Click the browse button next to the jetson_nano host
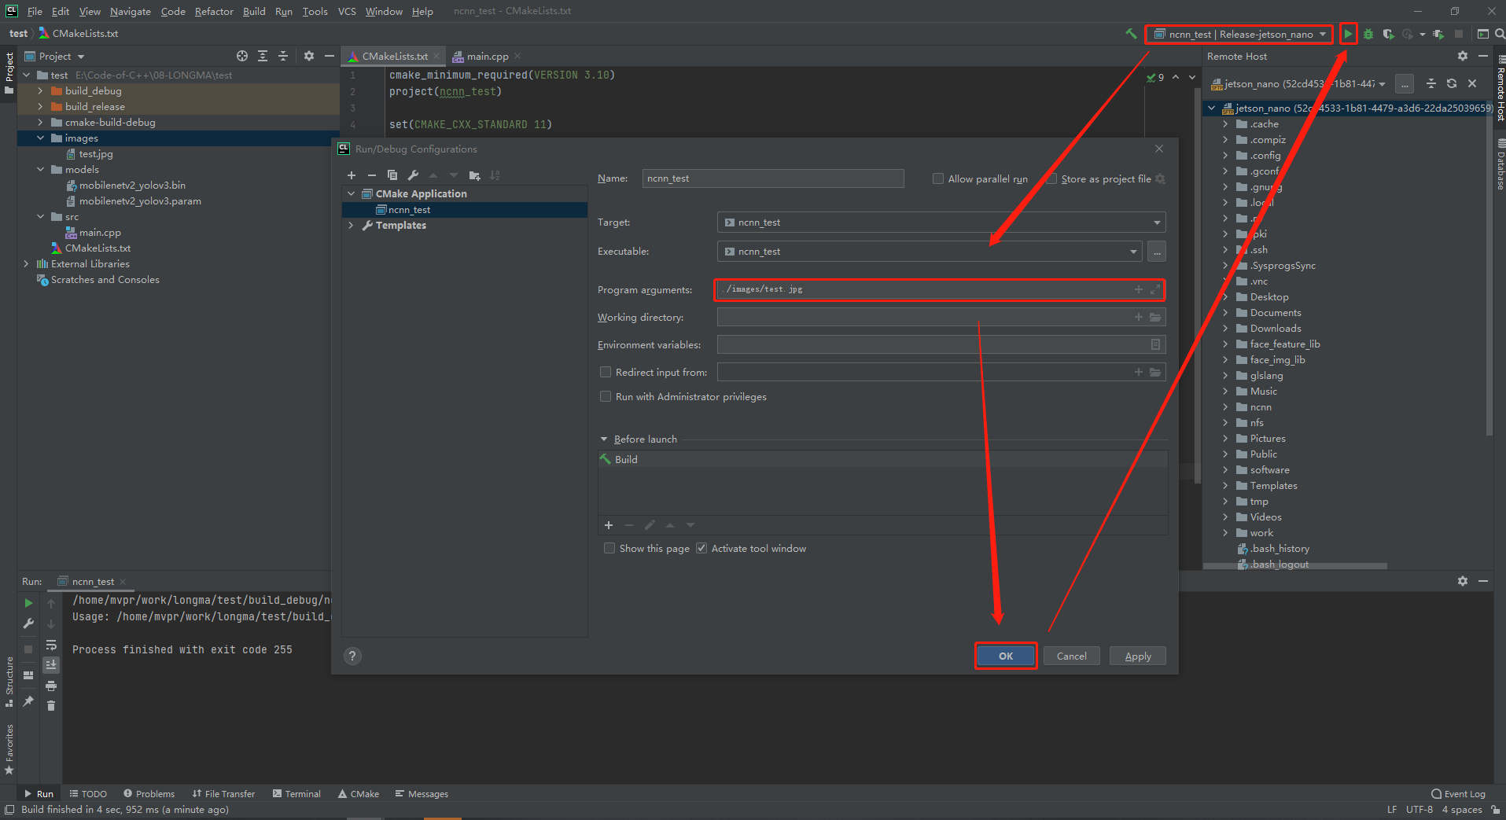 coord(1405,83)
